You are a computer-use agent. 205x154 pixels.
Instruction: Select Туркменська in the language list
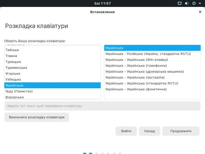[53, 68]
